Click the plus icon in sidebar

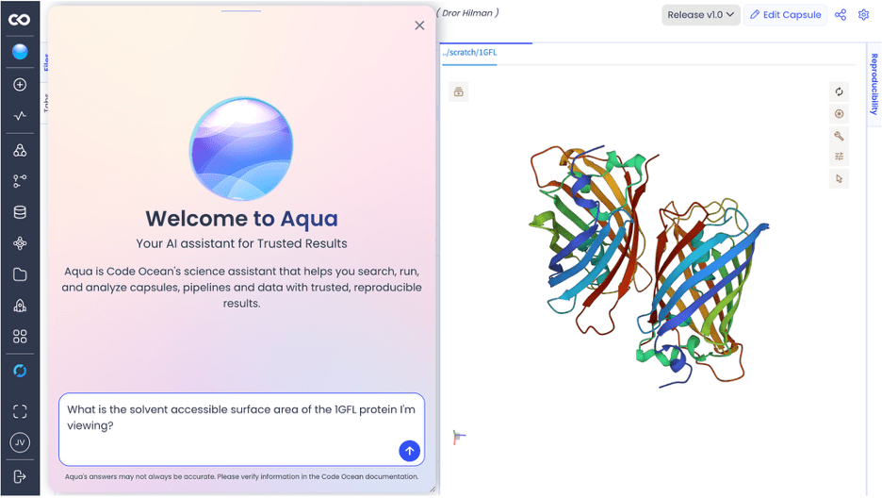(20, 85)
